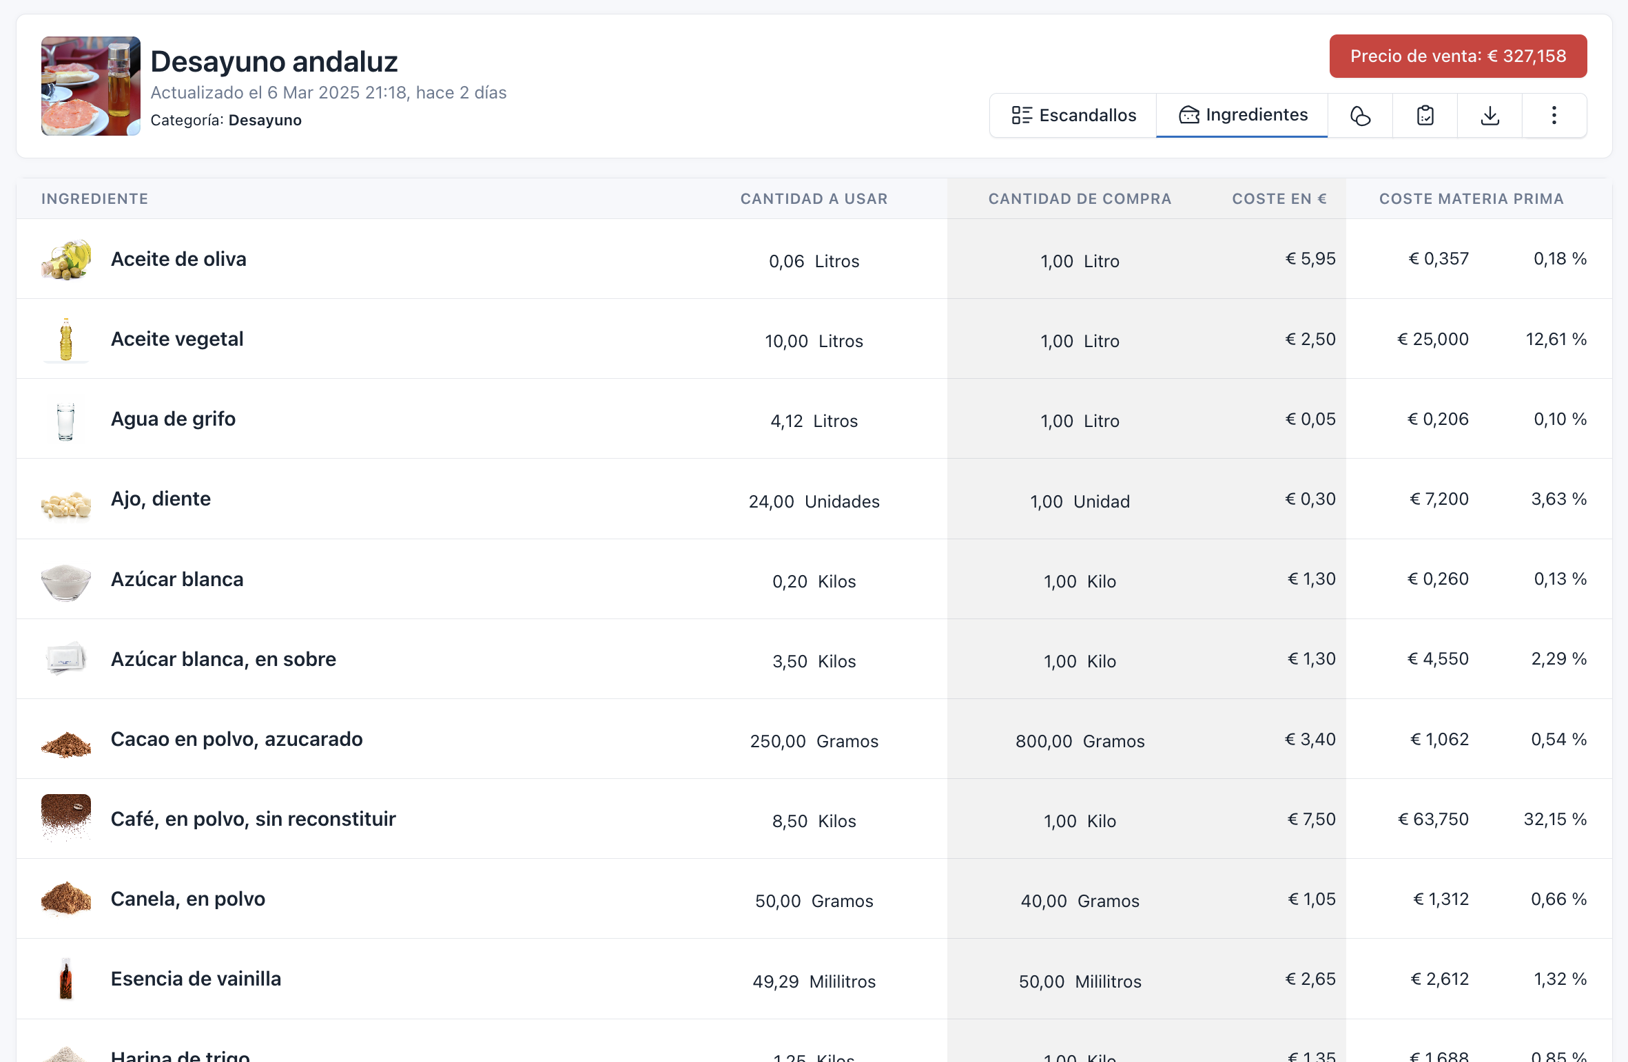Click the Esencia de vainilla bottle icon
Viewport: 1628px width, 1062px height.
66,979
